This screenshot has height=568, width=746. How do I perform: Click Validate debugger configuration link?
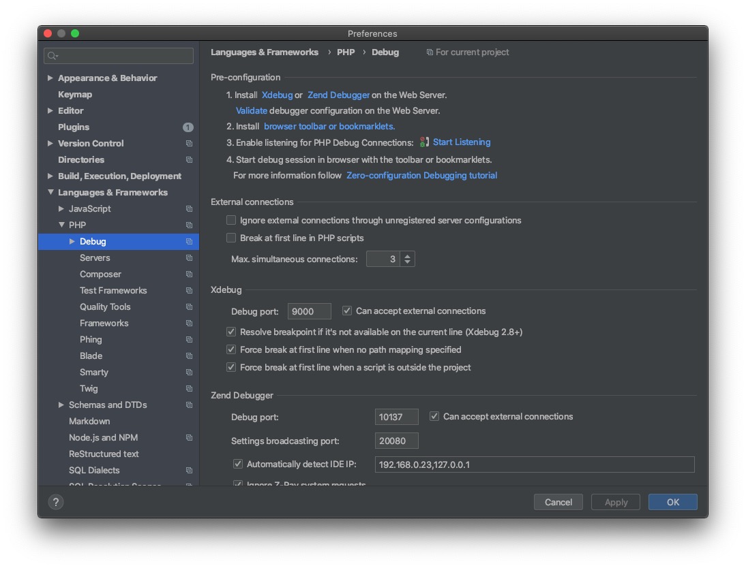(x=251, y=111)
